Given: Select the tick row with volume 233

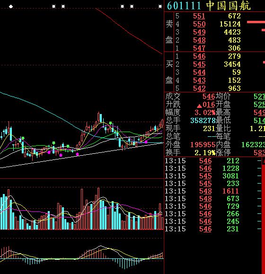Looking at the screenshot, I should tap(213, 184).
